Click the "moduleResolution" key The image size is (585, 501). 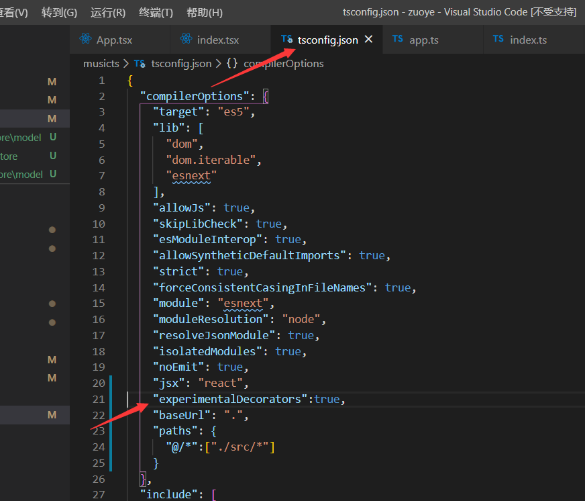[x=211, y=320]
